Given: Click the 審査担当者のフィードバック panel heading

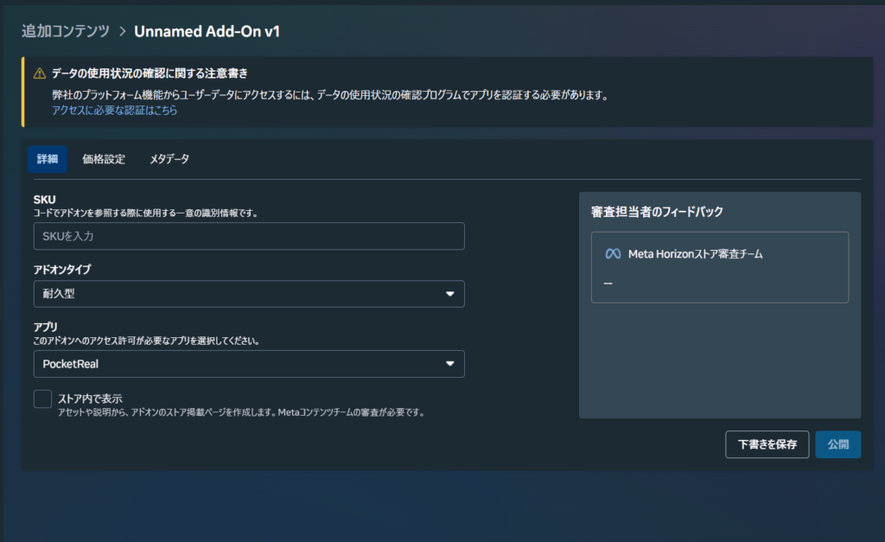Looking at the screenshot, I should point(657,212).
